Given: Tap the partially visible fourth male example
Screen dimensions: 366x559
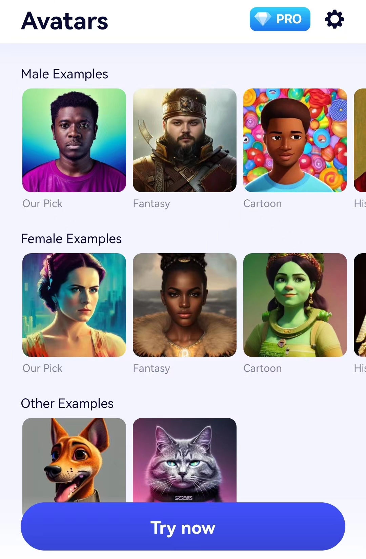Looking at the screenshot, I should (360, 140).
